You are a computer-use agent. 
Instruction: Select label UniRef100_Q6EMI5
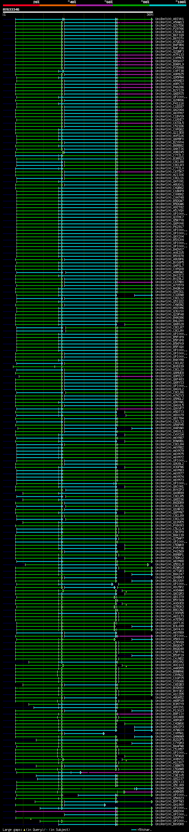(x=170, y=94)
